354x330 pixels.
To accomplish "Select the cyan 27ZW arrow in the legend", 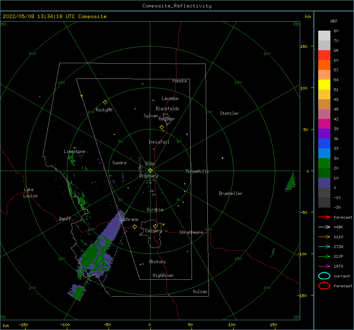I will tap(324, 247).
